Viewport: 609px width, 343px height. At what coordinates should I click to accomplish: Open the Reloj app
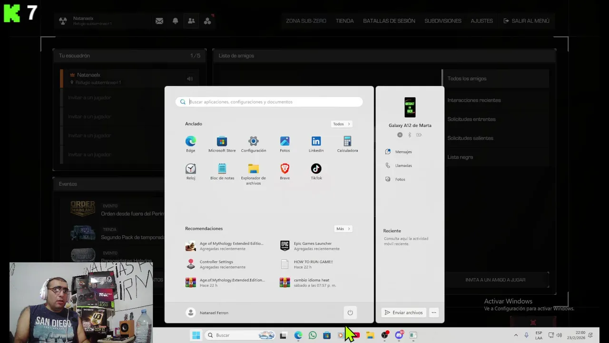[190, 171]
